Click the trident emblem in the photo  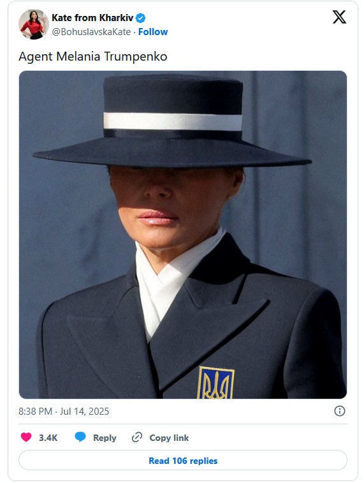215,383
